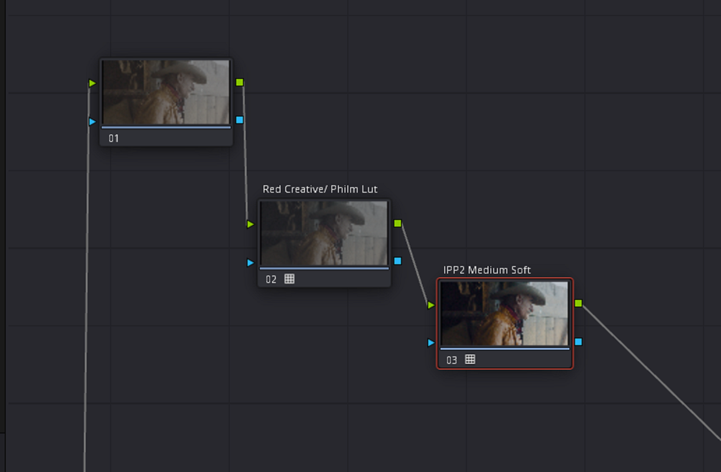Click node 01 blue key output square
The width and height of the screenshot is (721, 472).
click(x=239, y=120)
